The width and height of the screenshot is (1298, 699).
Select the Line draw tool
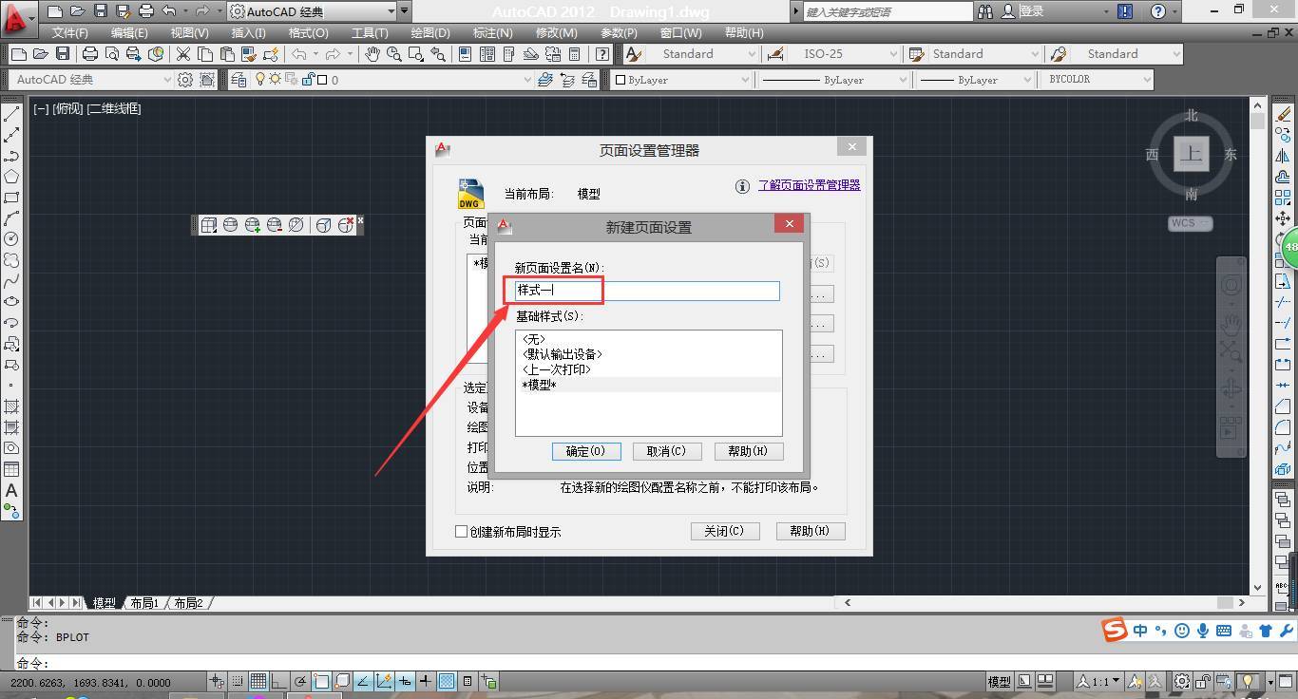pyautogui.click(x=11, y=114)
